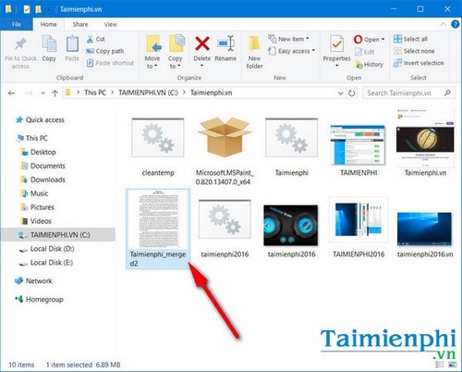Select Network in navigation pane
Image resolution: width=462 pixels, height=372 pixels.
33,281
